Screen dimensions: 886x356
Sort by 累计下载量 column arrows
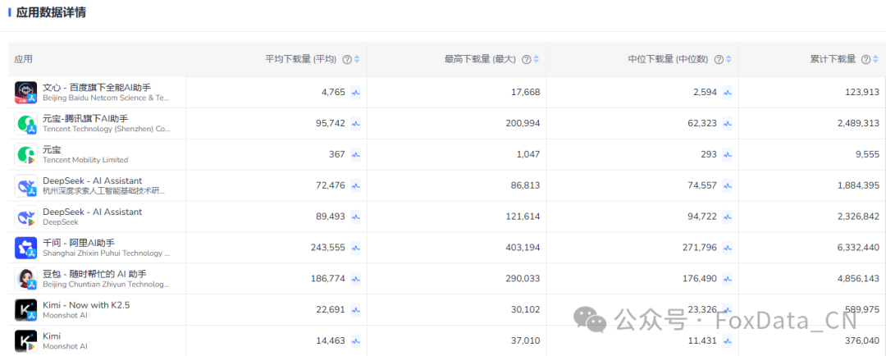[875, 59]
